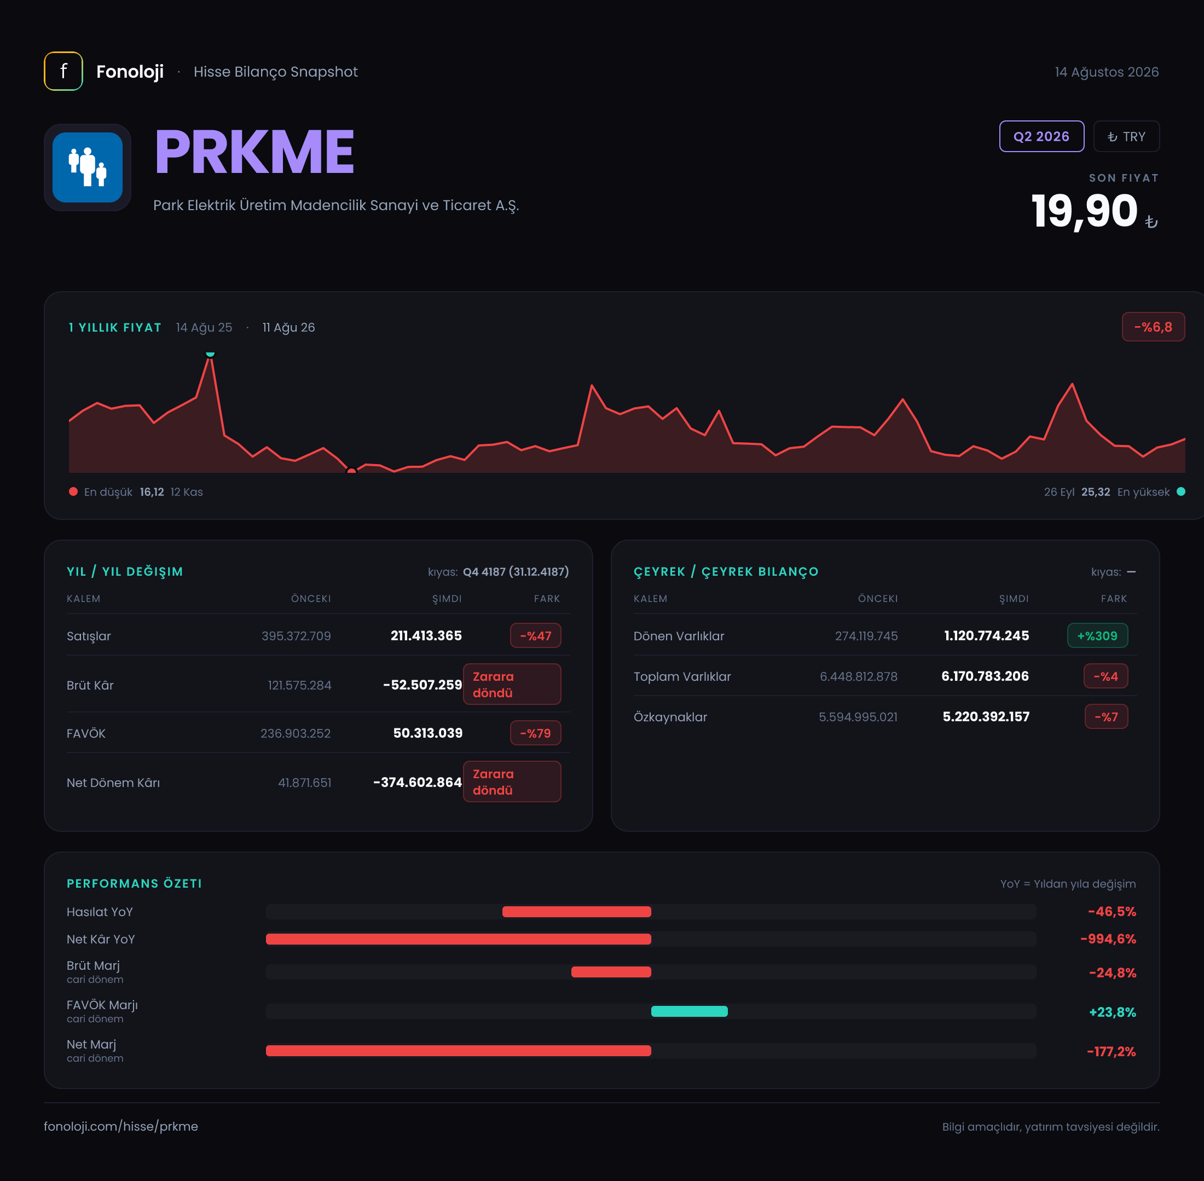Click the -994,6% Net Kâr YoY value

(x=1108, y=939)
